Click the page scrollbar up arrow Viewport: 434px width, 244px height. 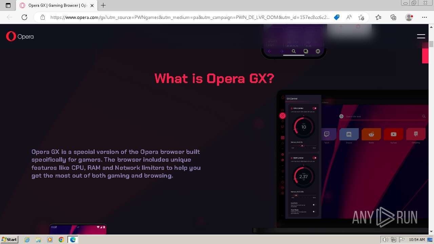tap(431, 27)
